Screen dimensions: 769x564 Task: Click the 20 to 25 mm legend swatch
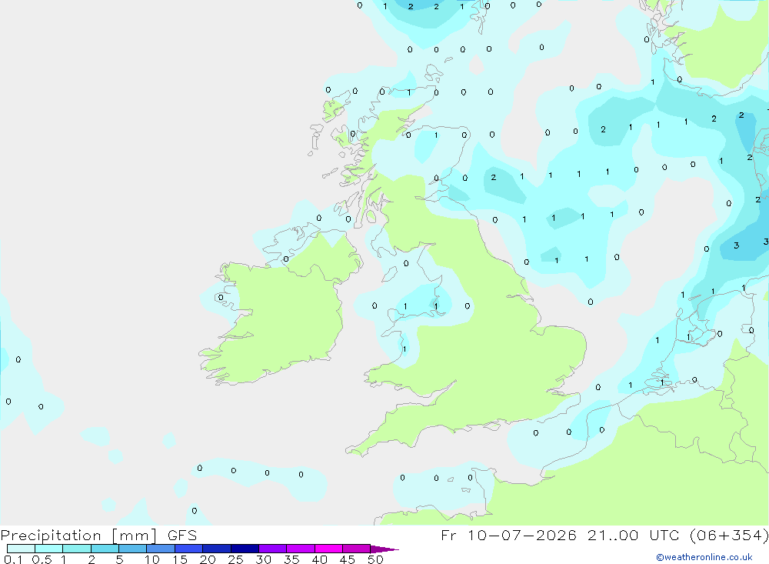coord(217,549)
